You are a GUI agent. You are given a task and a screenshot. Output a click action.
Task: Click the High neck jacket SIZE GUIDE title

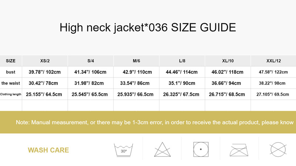[148, 27]
